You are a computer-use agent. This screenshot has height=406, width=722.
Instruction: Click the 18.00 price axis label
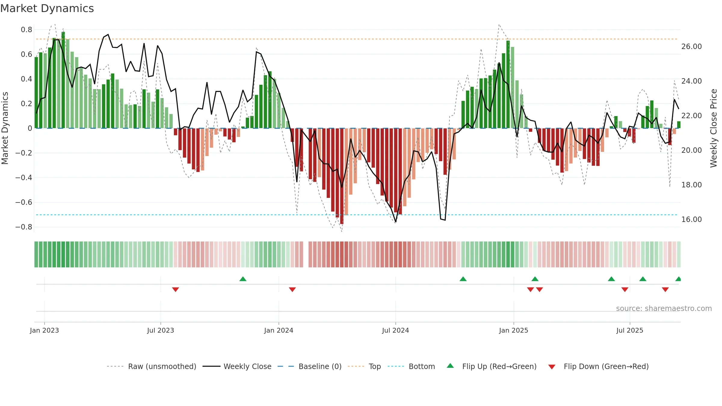692,185
